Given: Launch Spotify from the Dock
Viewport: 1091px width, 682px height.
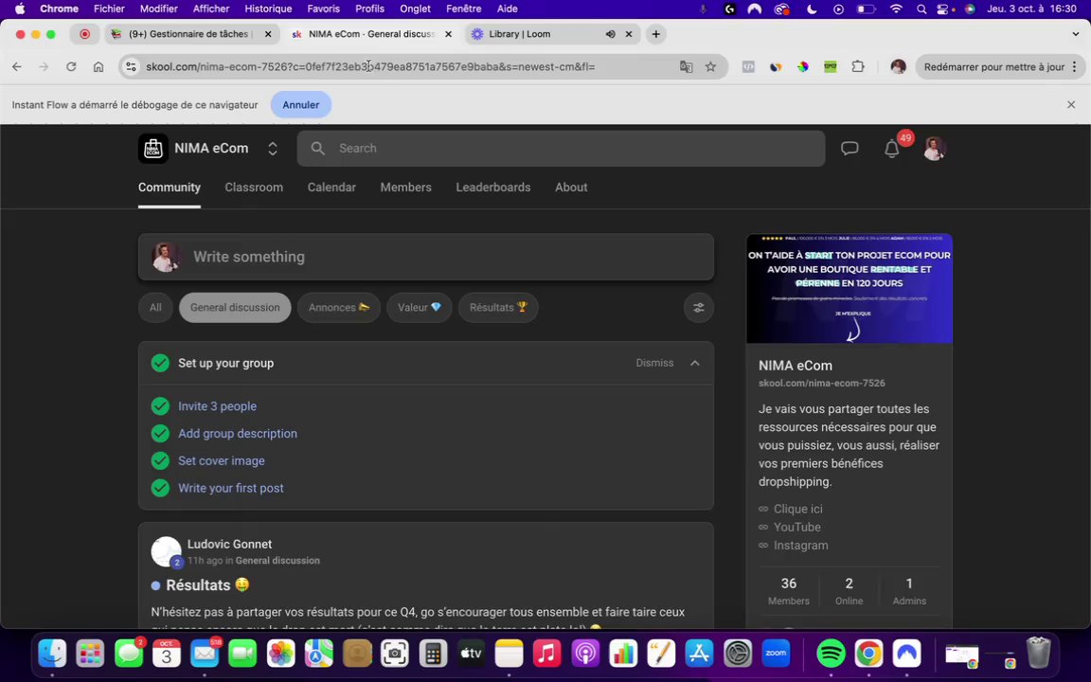Looking at the screenshot, I should pos(831,654).
